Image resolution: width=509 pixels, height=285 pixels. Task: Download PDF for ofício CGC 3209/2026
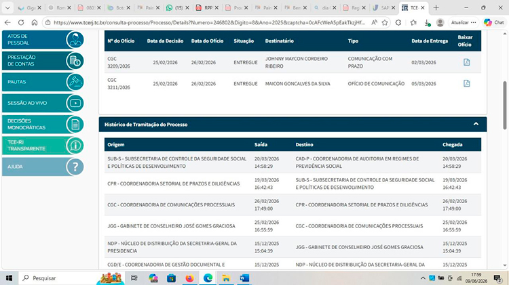point(466,62)
